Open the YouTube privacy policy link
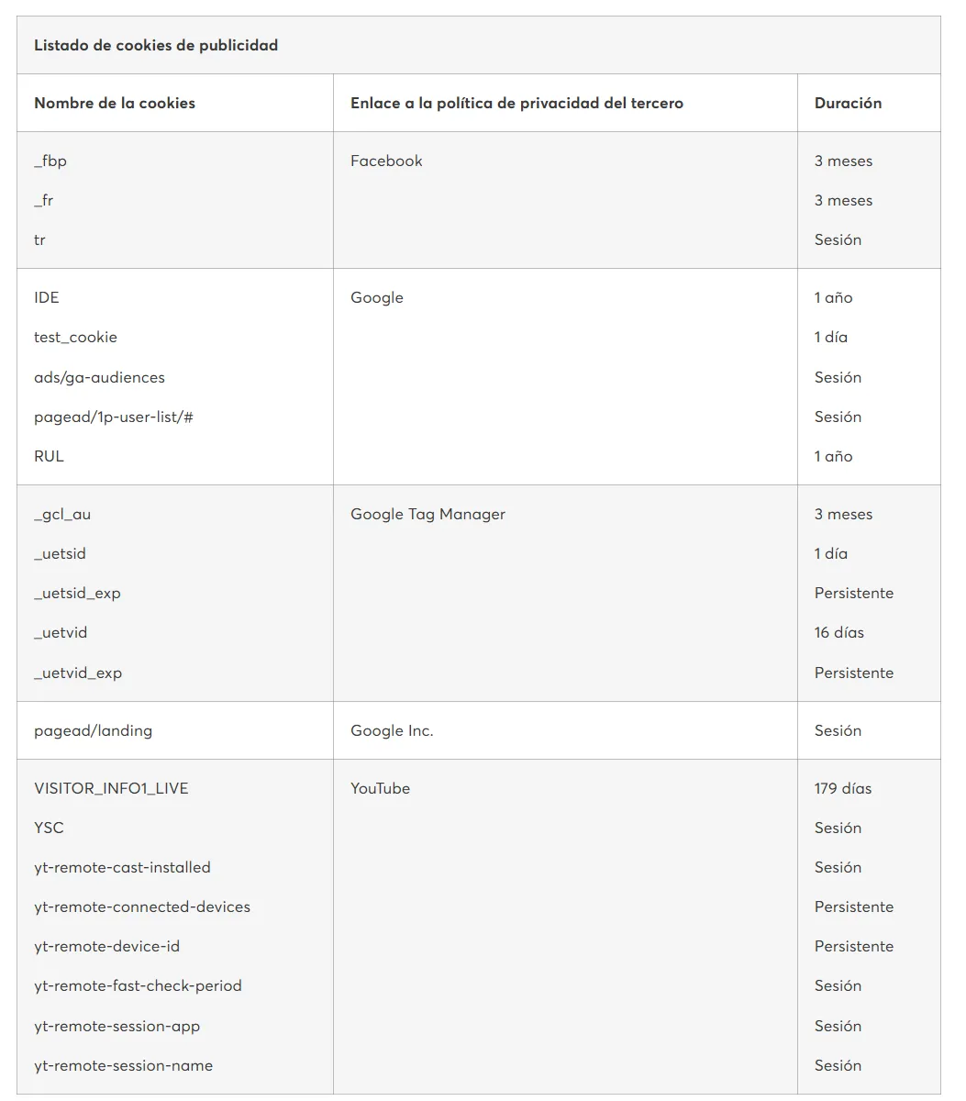This screenshot has height=1101, width=966. (380, 788)
